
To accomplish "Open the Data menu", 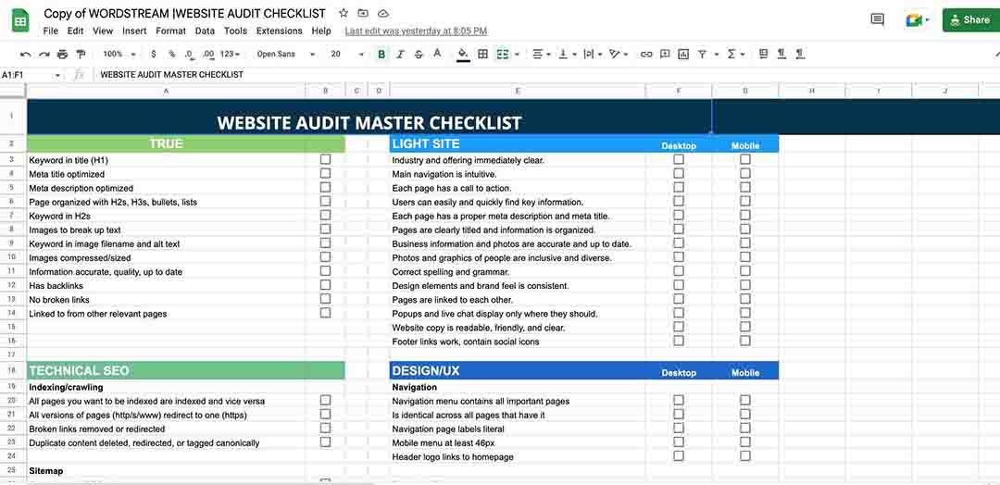I will [x=205, y=31].
